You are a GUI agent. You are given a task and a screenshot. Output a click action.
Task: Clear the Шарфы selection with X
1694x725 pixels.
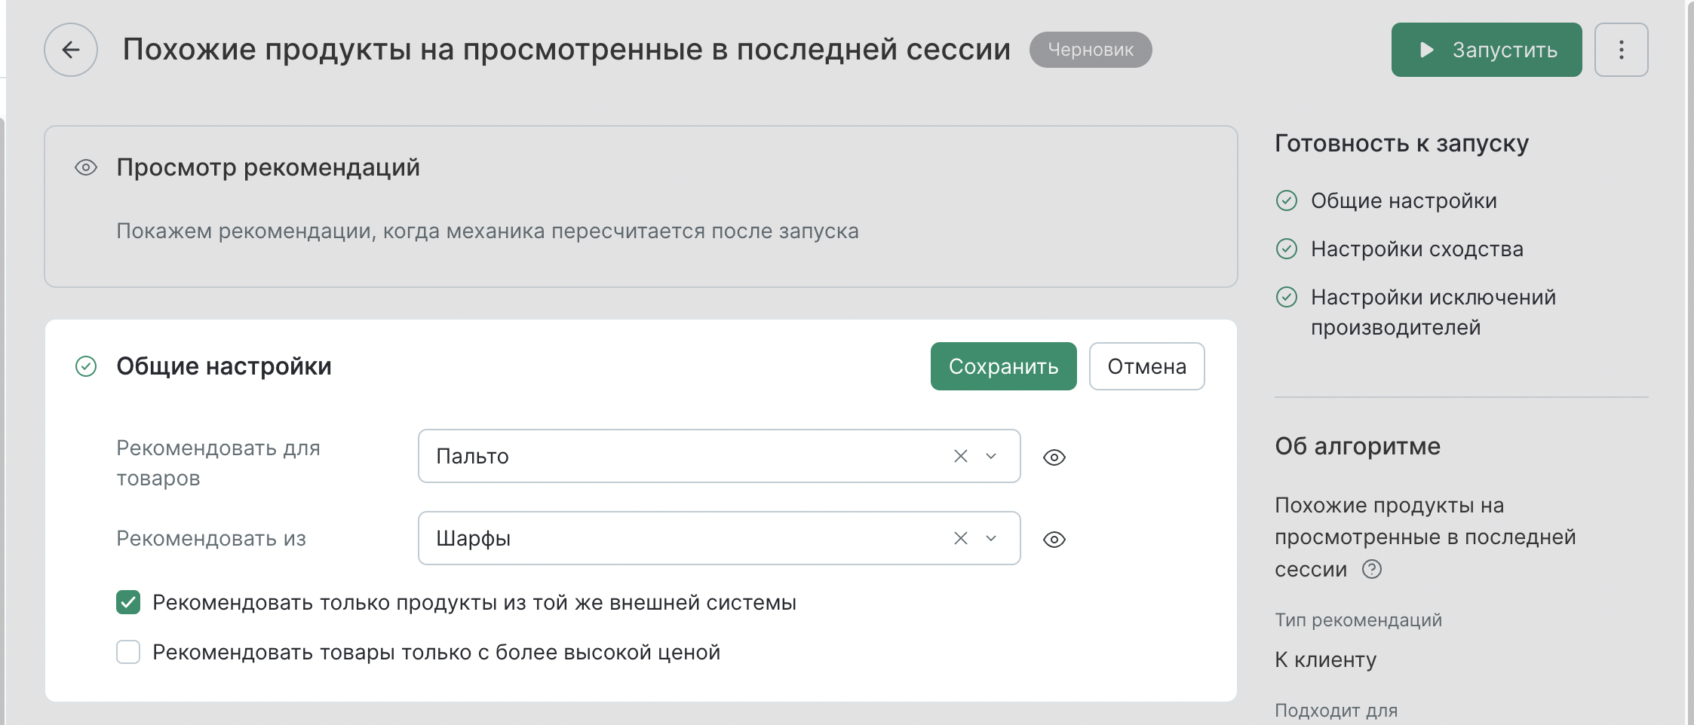point(960,538)
